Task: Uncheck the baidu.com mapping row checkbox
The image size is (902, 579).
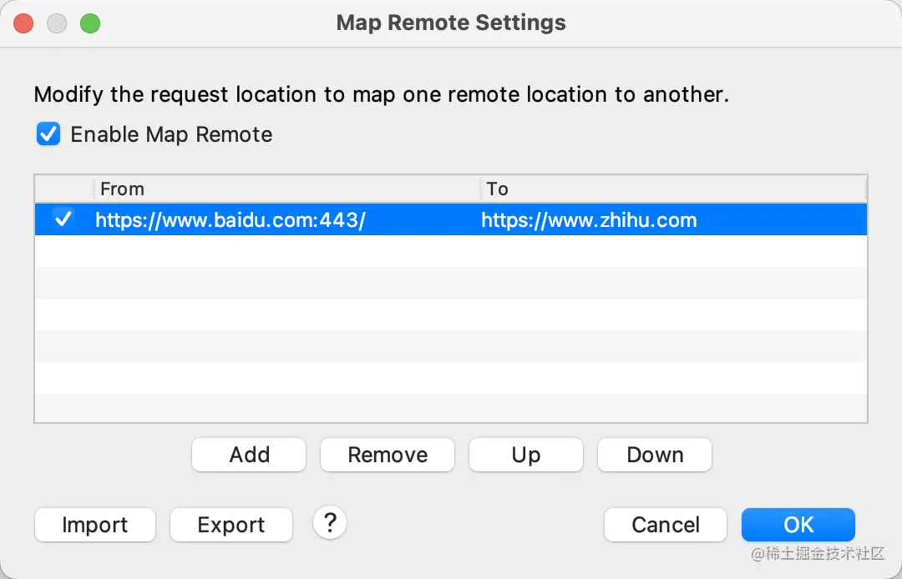Action: [x=63, y=219]
